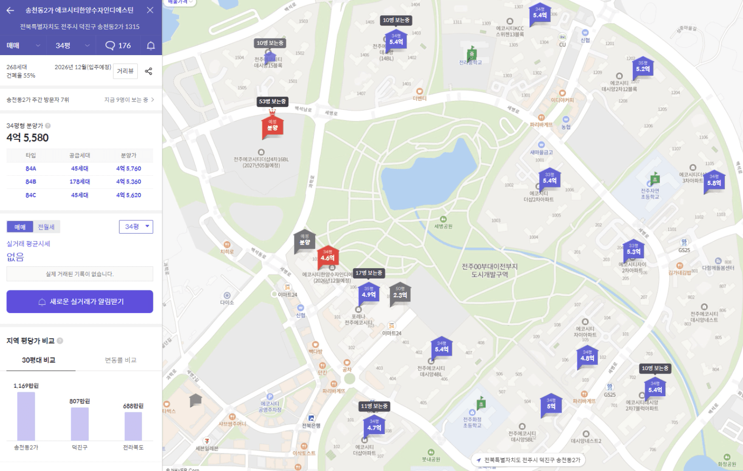Click the current location address chip
743x471 pixels.
click(x=528, y=460)
